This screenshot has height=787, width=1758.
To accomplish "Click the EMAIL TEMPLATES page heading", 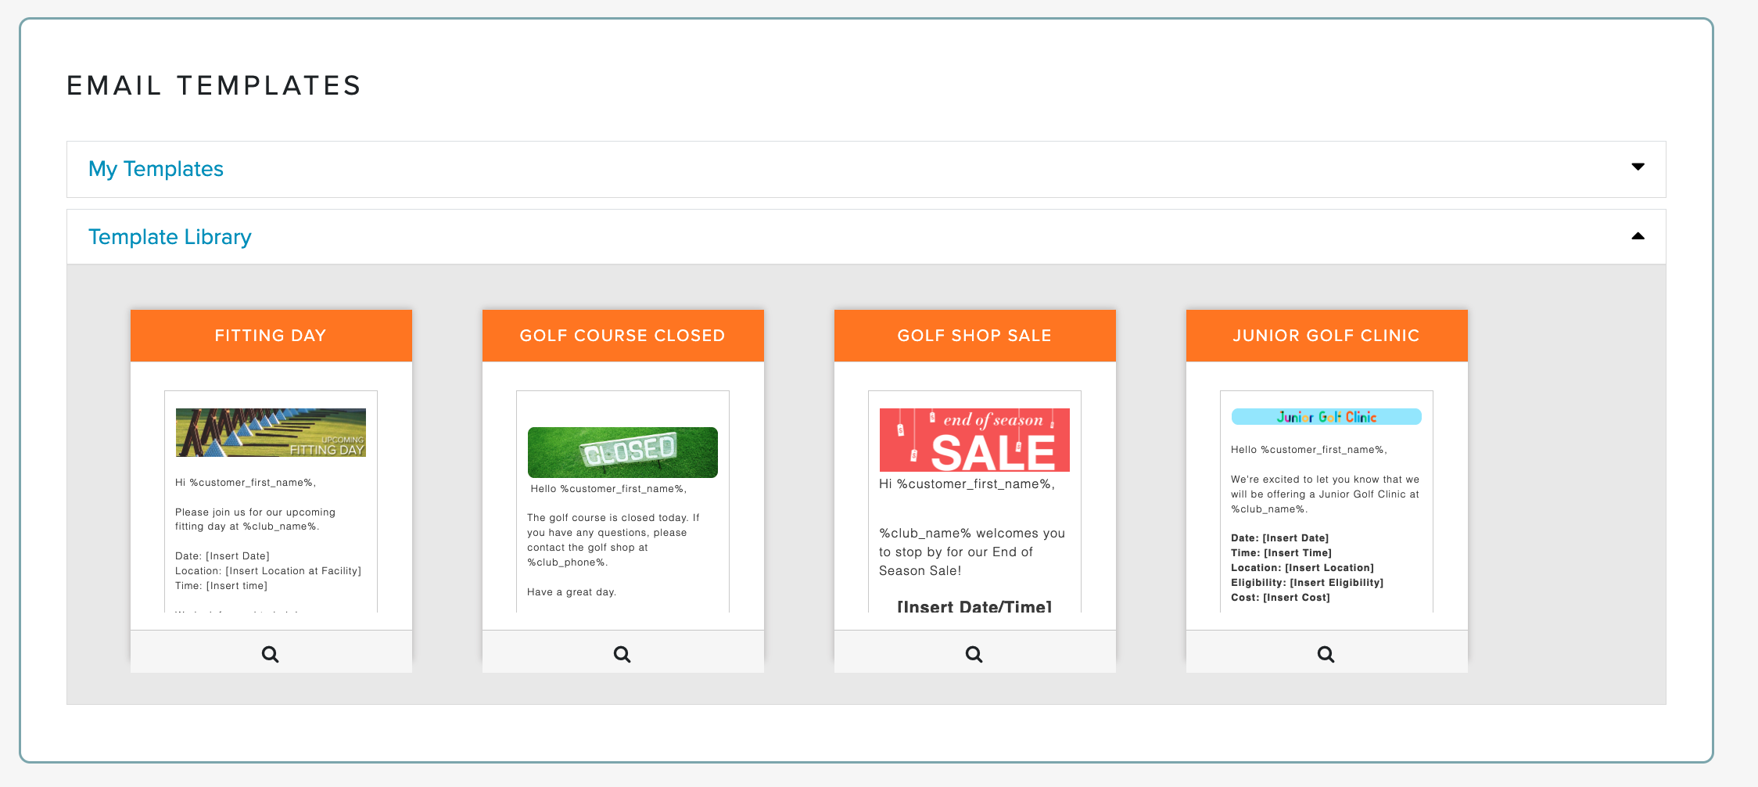I will click(214, 85).
